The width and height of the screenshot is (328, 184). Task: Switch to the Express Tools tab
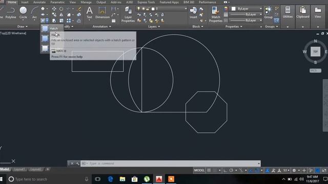[146, 2]
